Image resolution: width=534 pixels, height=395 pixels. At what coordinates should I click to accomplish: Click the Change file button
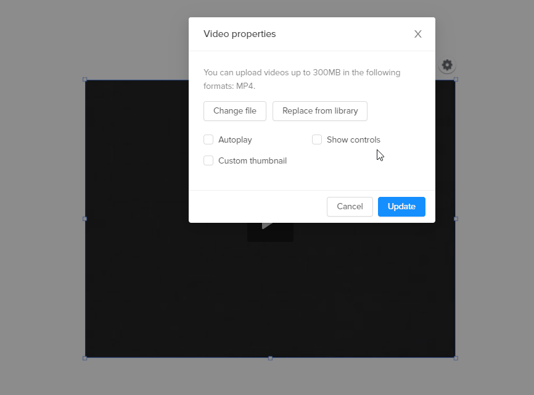click(235, 111)
